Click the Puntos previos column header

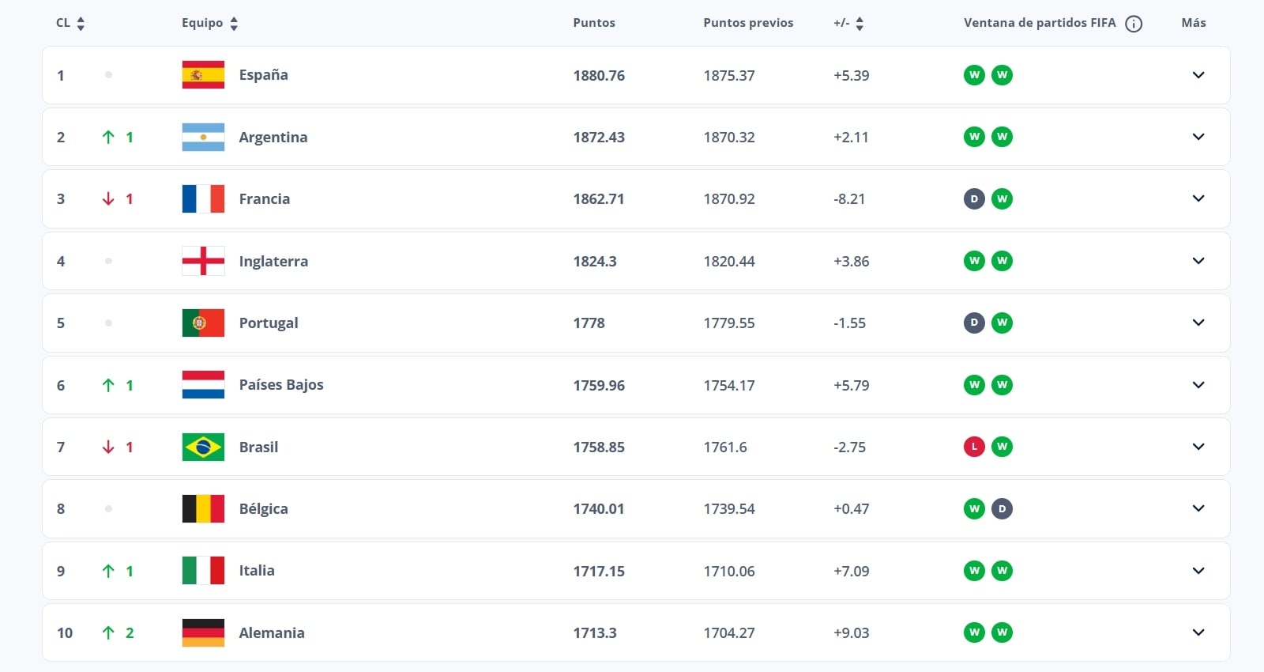(748, 23)
